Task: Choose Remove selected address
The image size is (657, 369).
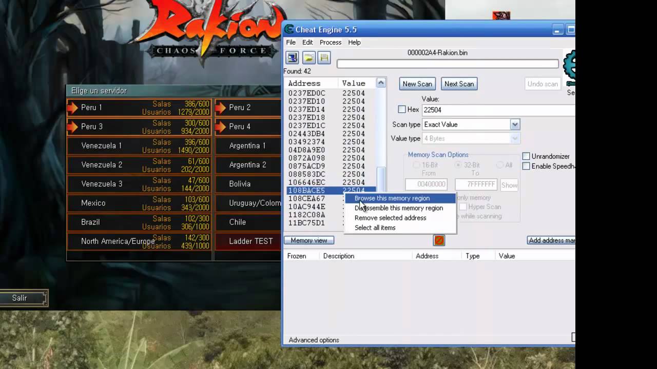Action: tap(399, 218)
